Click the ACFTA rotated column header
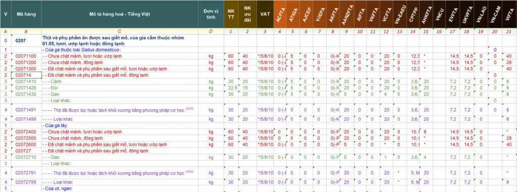 (x=280, y=14)
